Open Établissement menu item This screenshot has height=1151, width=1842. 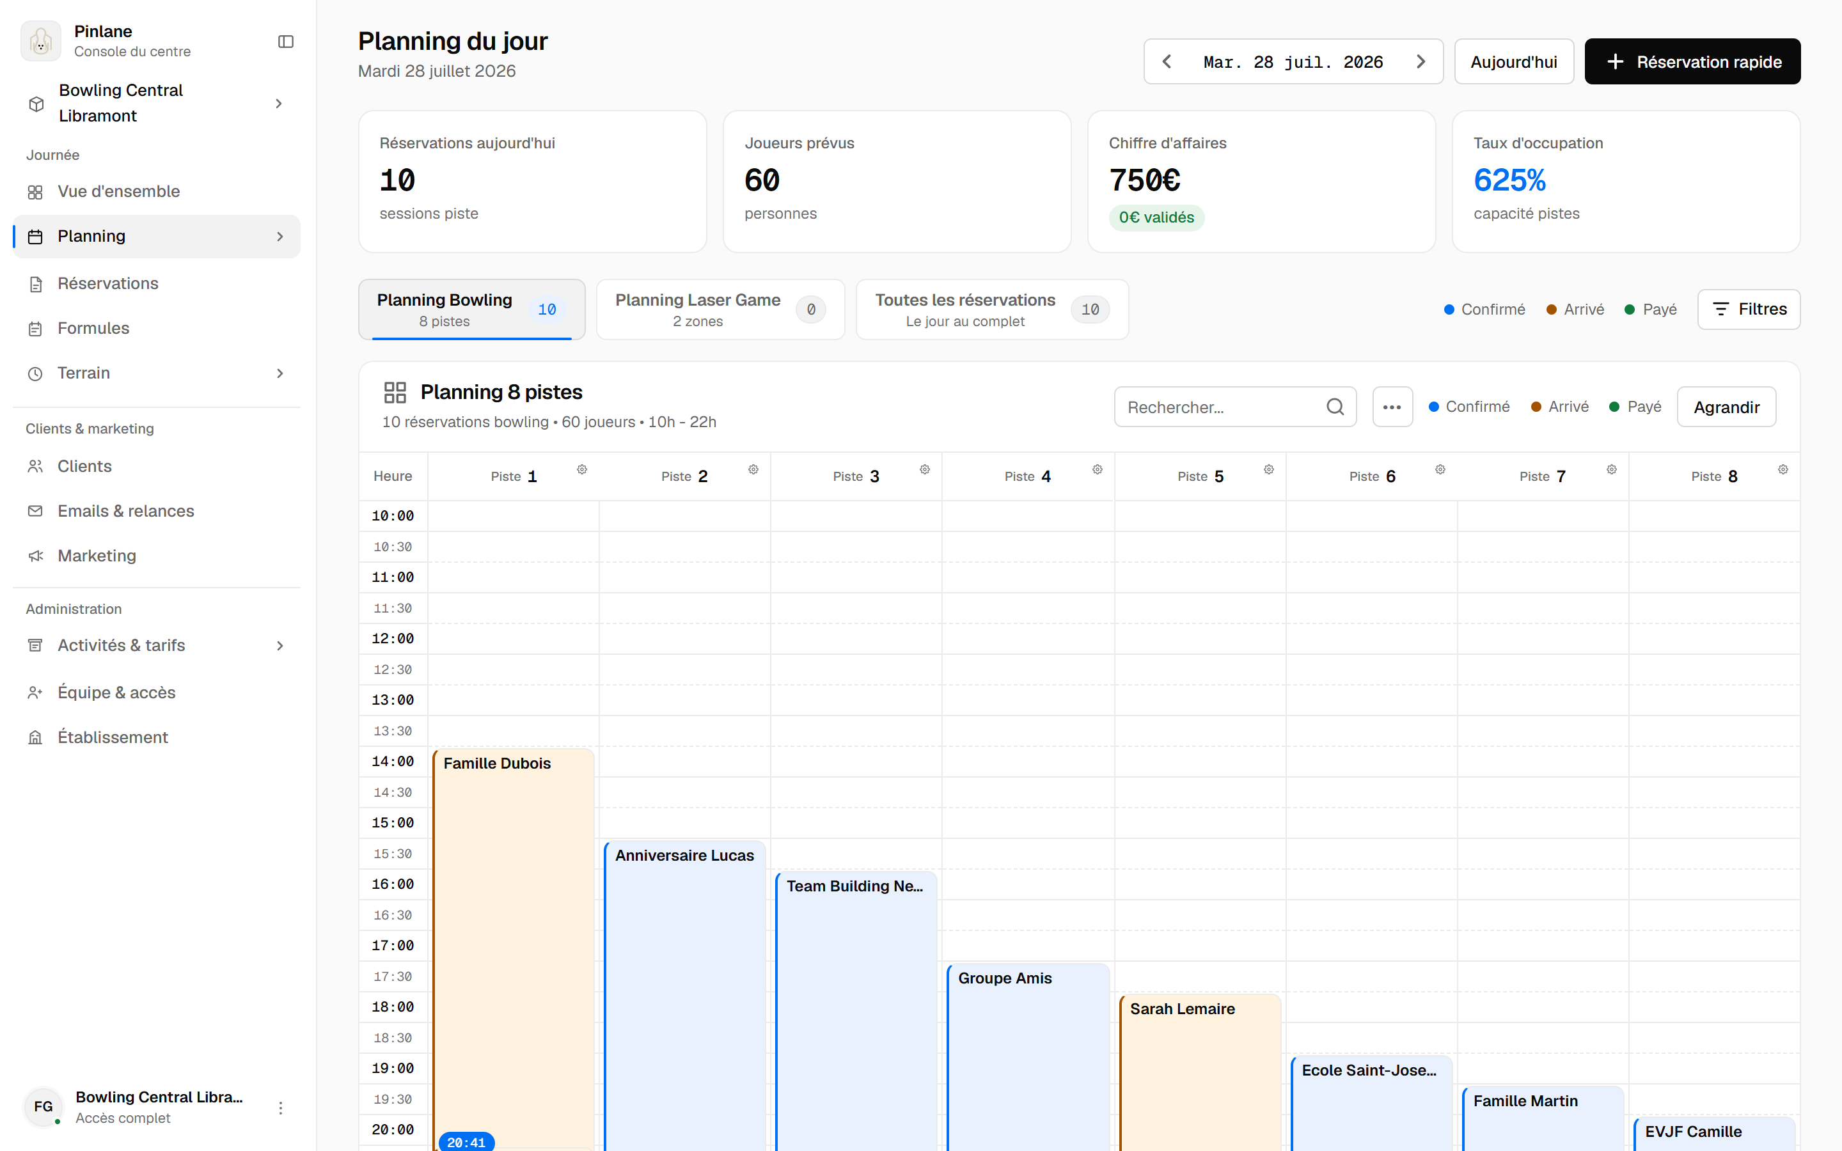tap(157, 738)
